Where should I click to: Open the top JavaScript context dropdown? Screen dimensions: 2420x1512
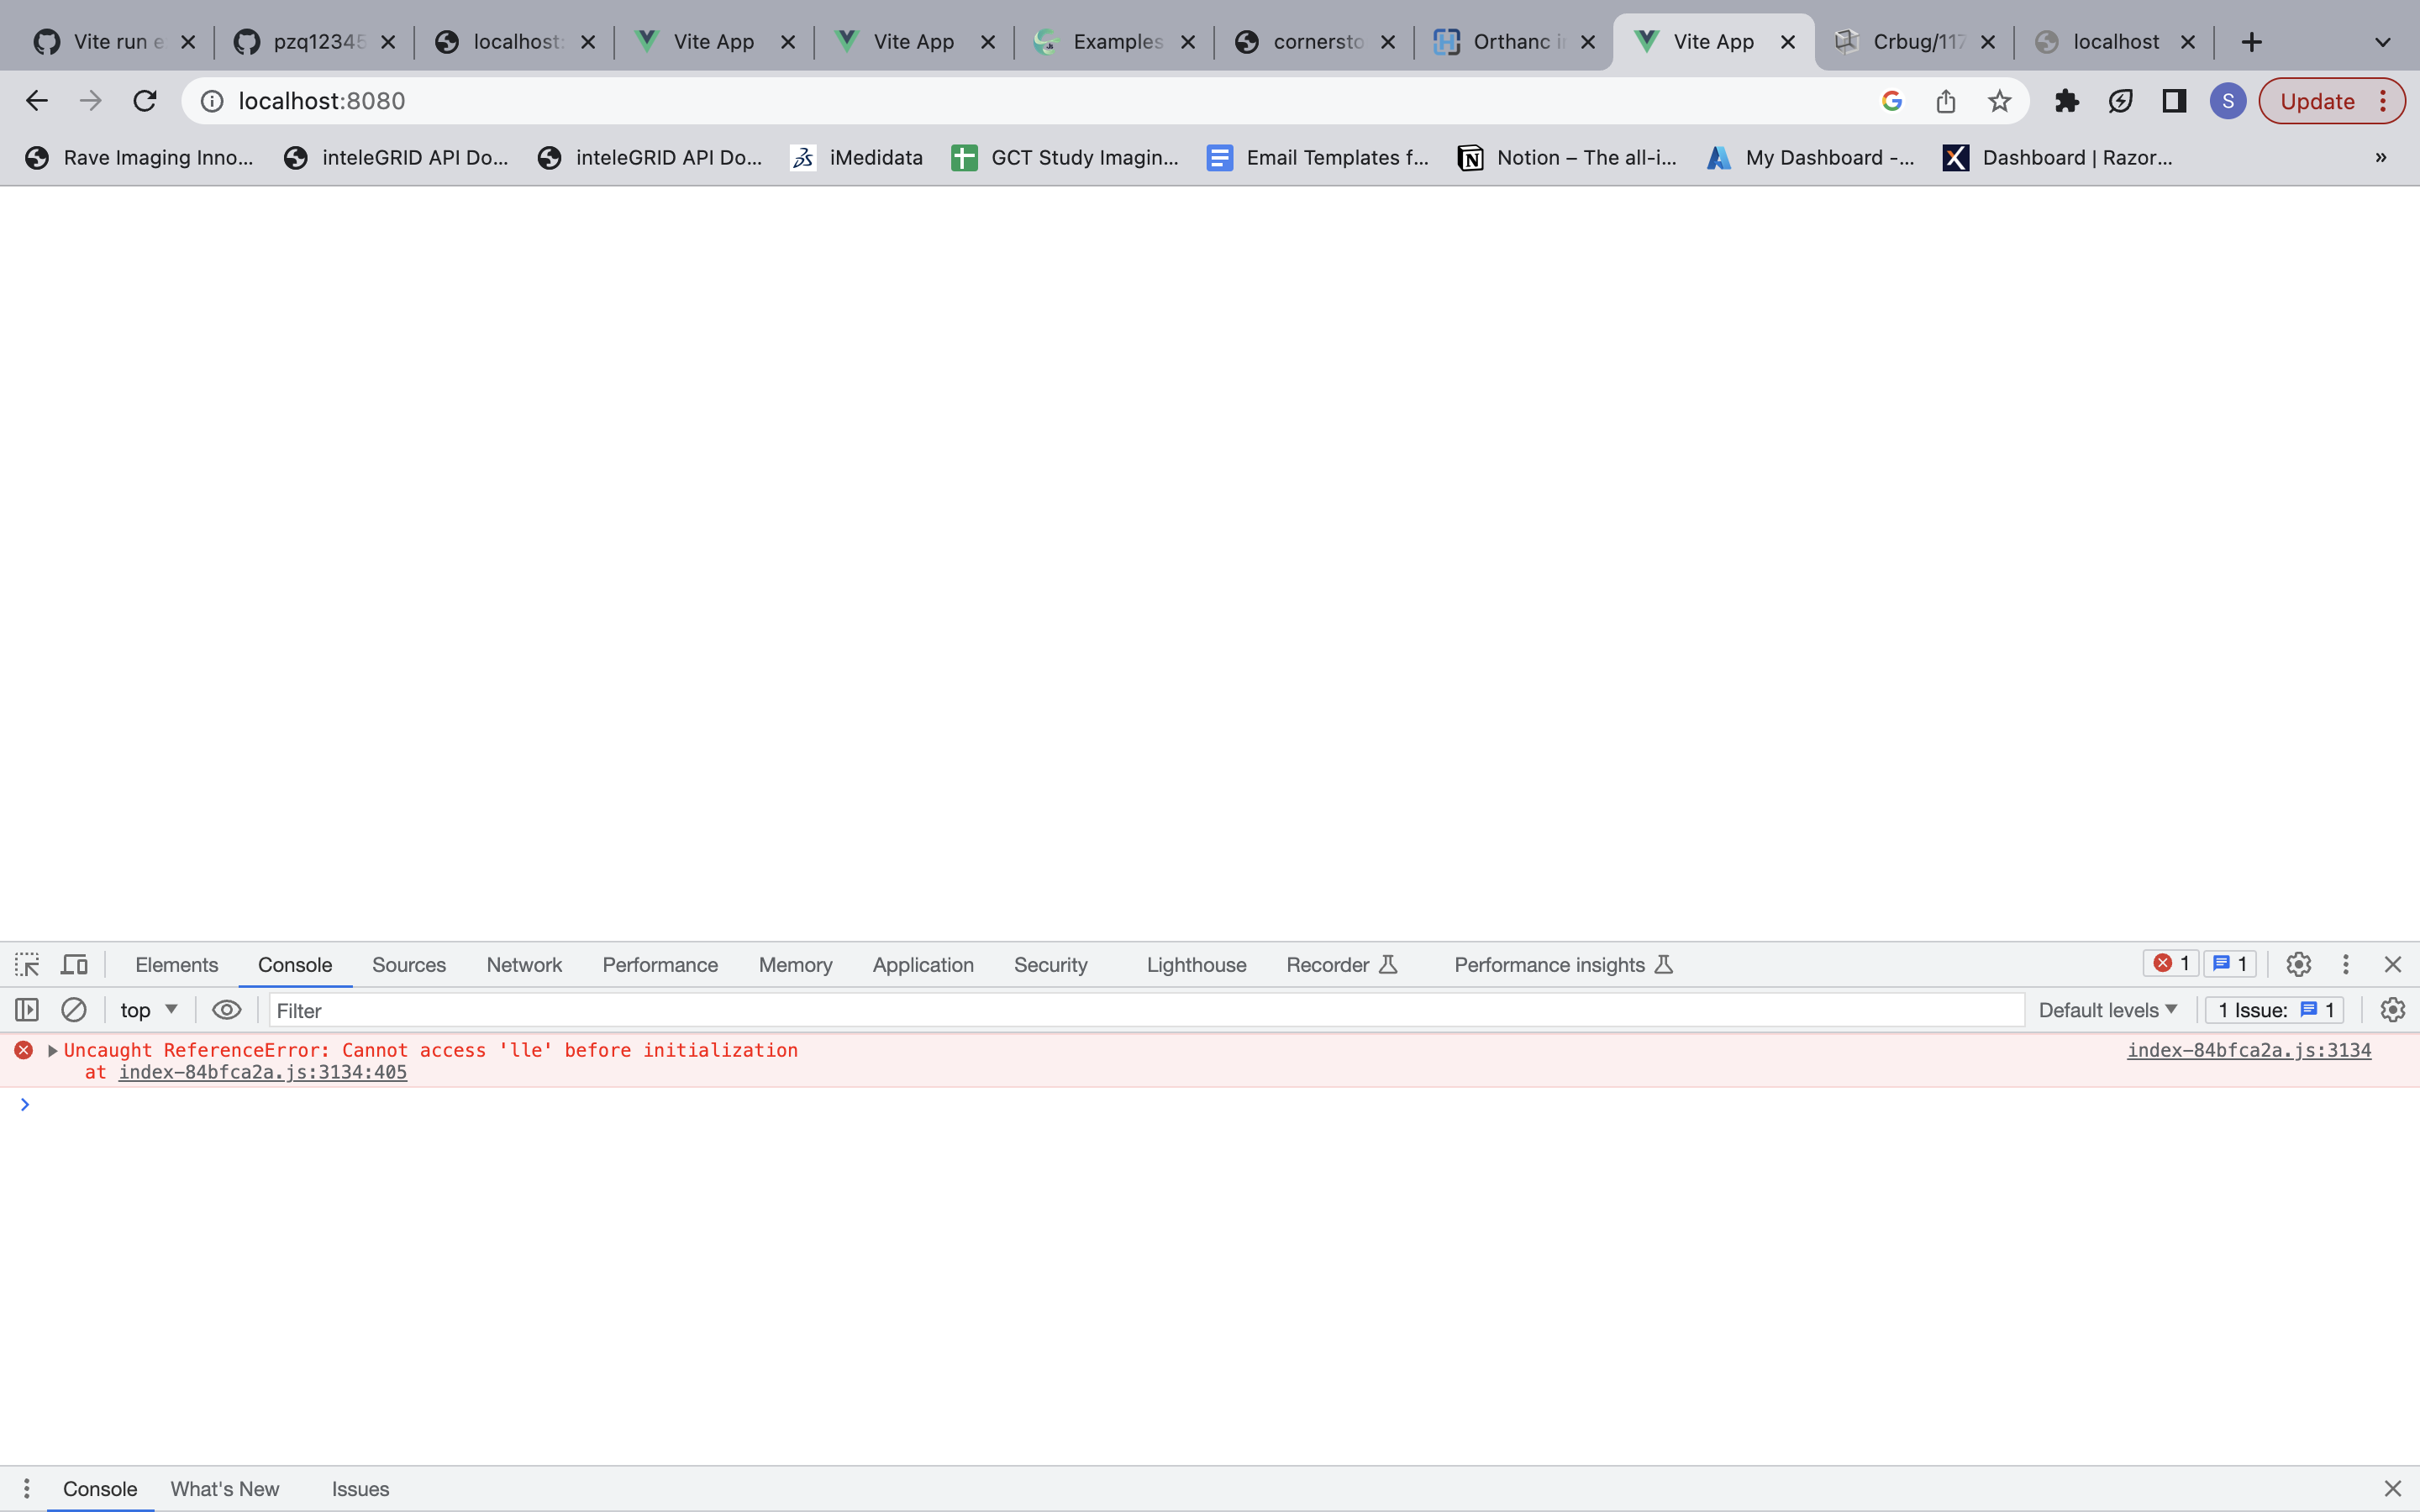149,1010
